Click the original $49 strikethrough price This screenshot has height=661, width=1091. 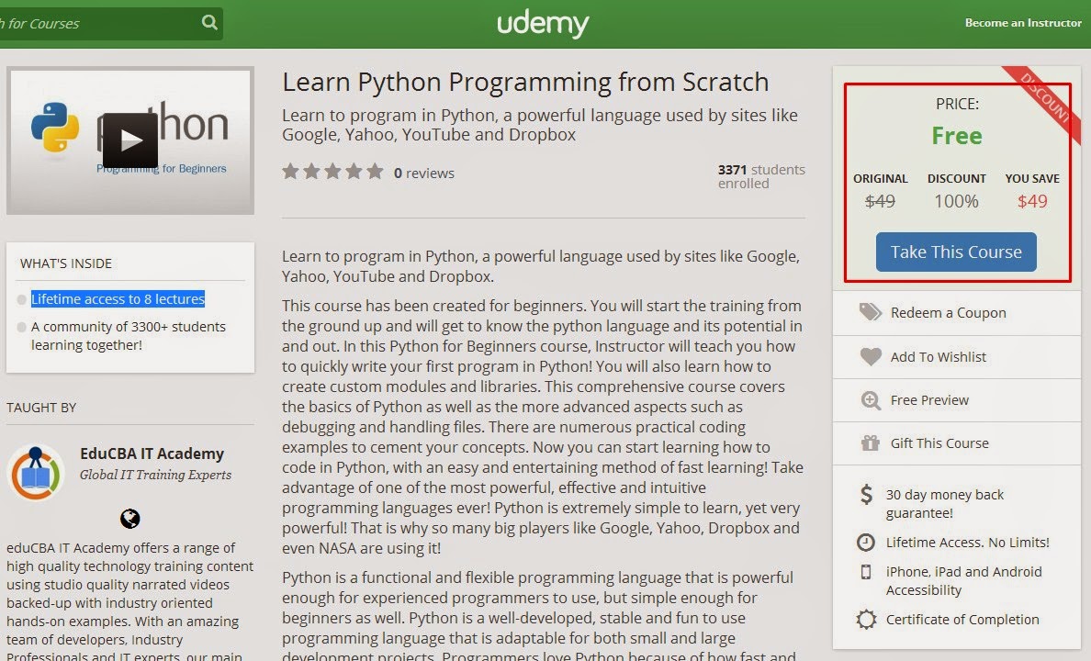coord(880,201)
